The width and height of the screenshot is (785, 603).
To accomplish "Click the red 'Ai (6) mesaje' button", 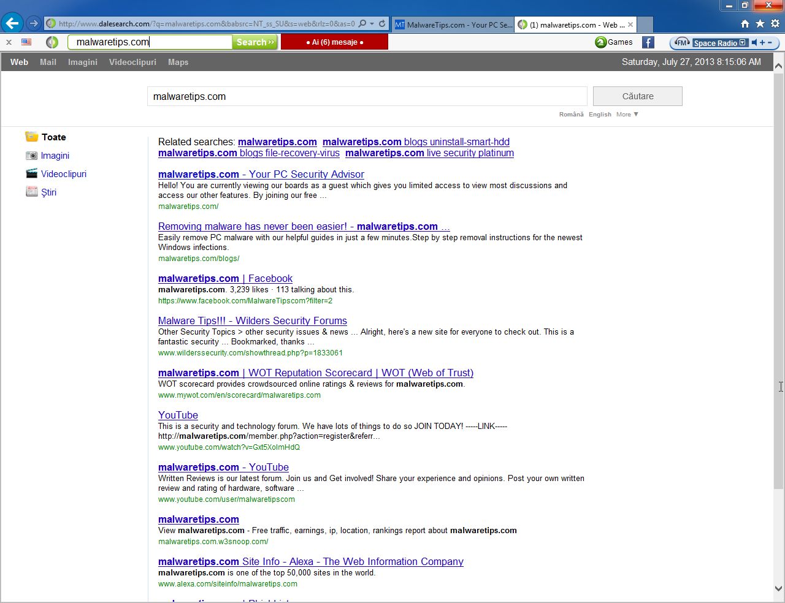I will 334,42.
